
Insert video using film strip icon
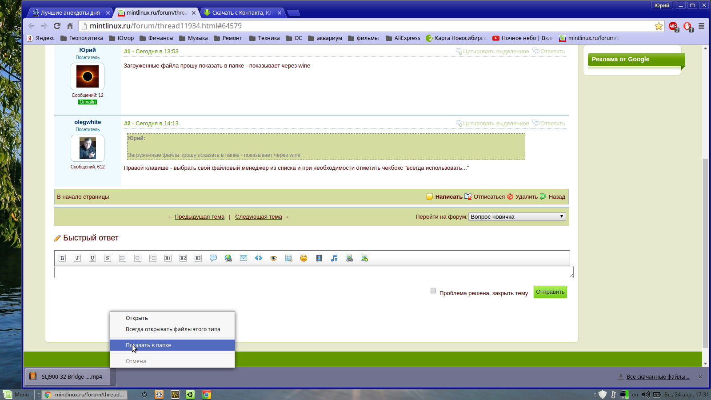click(319, 258)
